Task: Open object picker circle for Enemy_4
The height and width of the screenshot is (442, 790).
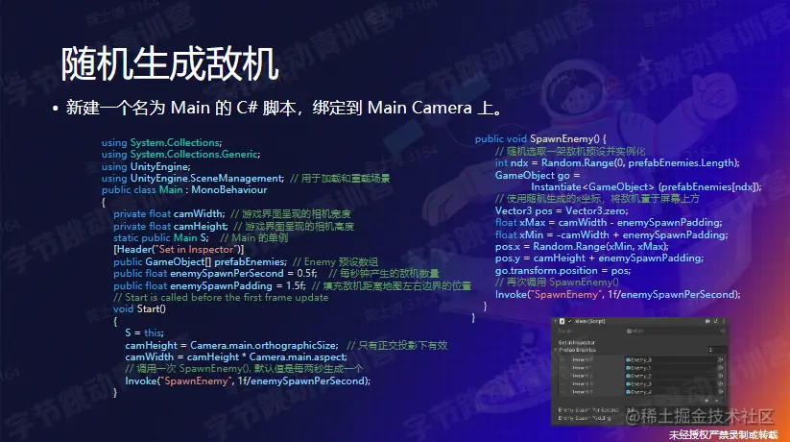Action: tap(721, 392)
